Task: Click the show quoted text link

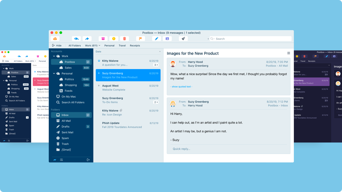Action: tap(181, 86)
